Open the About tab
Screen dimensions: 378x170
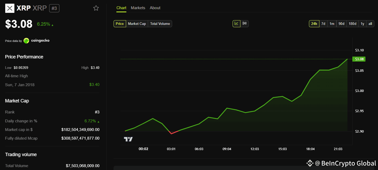pyautogui.click(x=155, y=8)
